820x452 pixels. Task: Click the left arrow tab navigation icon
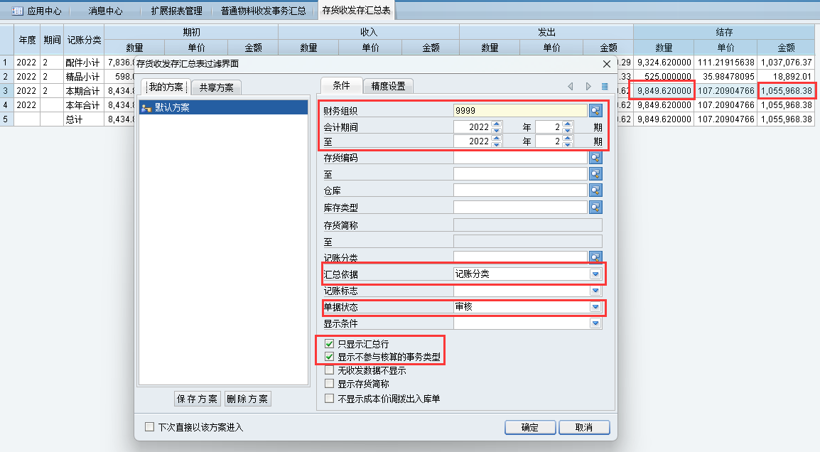pos(570,87)
